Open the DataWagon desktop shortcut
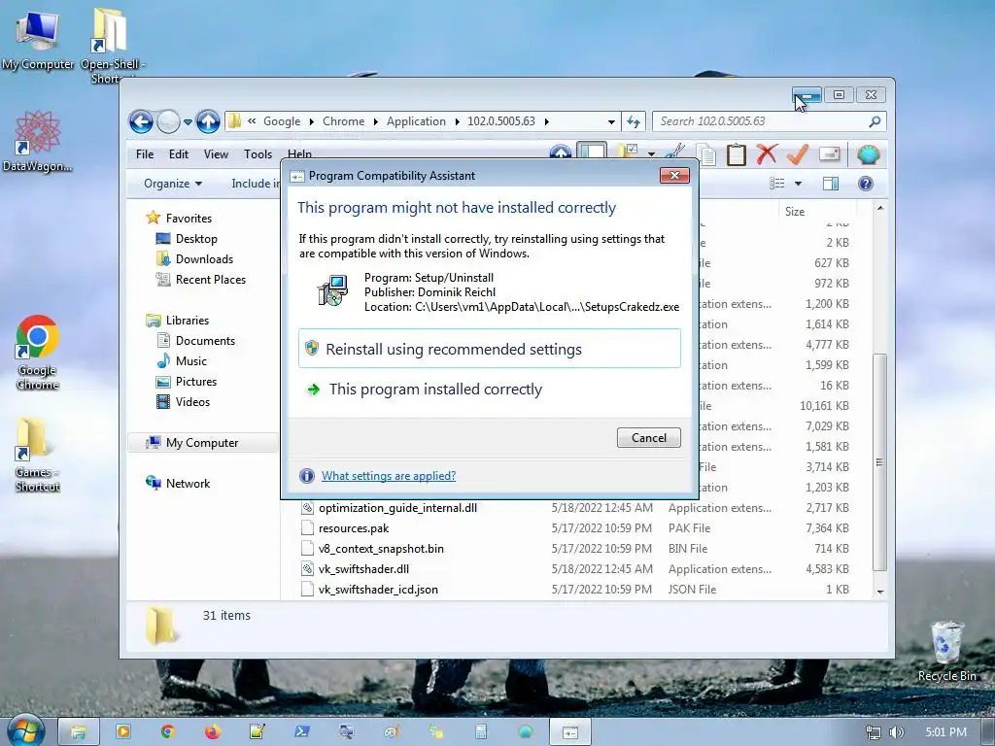995x746 pixels. pyautogui.click(x=38, y=141)
